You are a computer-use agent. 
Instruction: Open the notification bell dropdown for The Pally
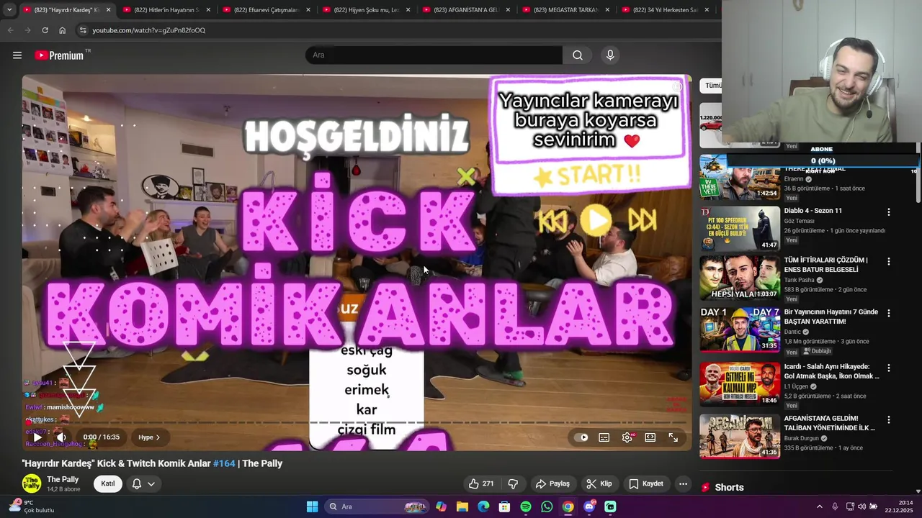tap(143, 483)
